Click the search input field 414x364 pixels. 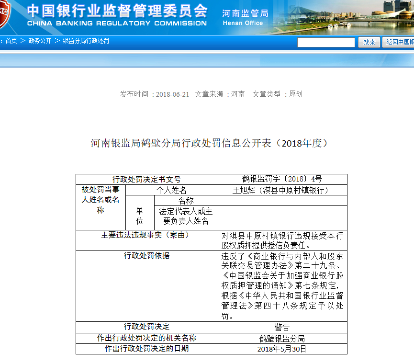(x=326, y=42)
